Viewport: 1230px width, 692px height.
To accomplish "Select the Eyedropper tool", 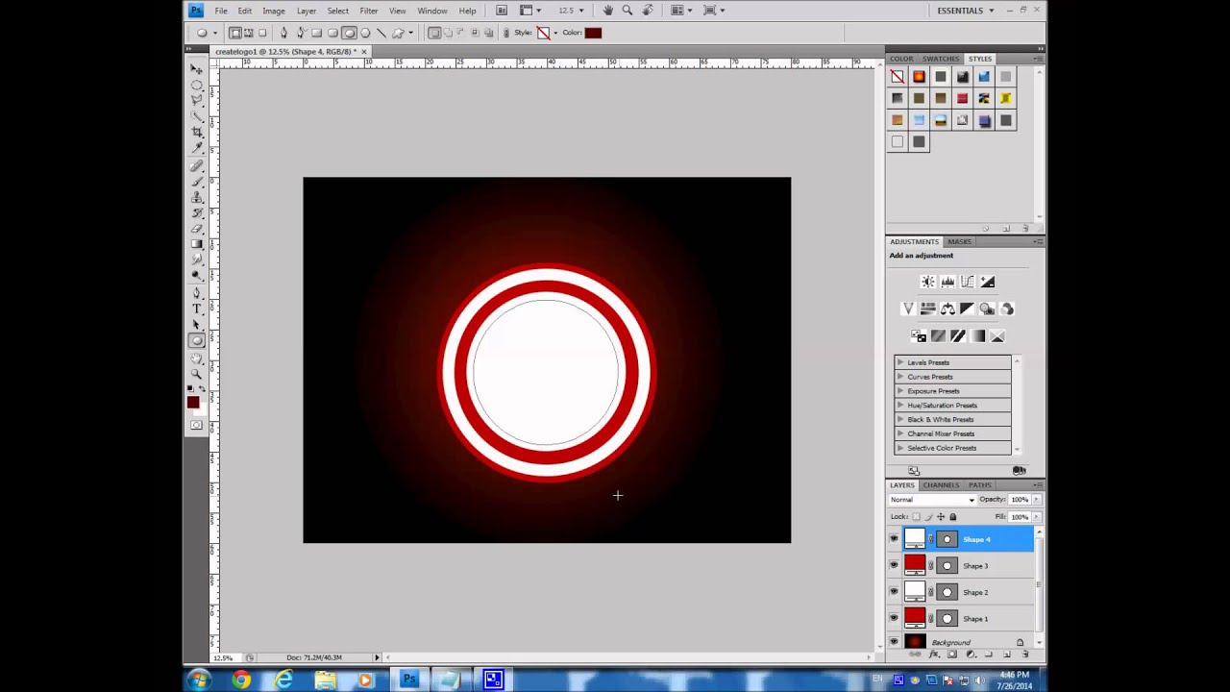I will tap(197, 147).
